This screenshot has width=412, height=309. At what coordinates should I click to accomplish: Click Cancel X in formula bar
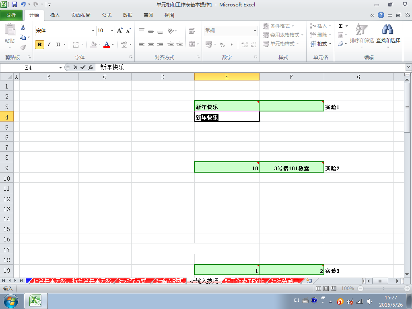coord(75,68)
